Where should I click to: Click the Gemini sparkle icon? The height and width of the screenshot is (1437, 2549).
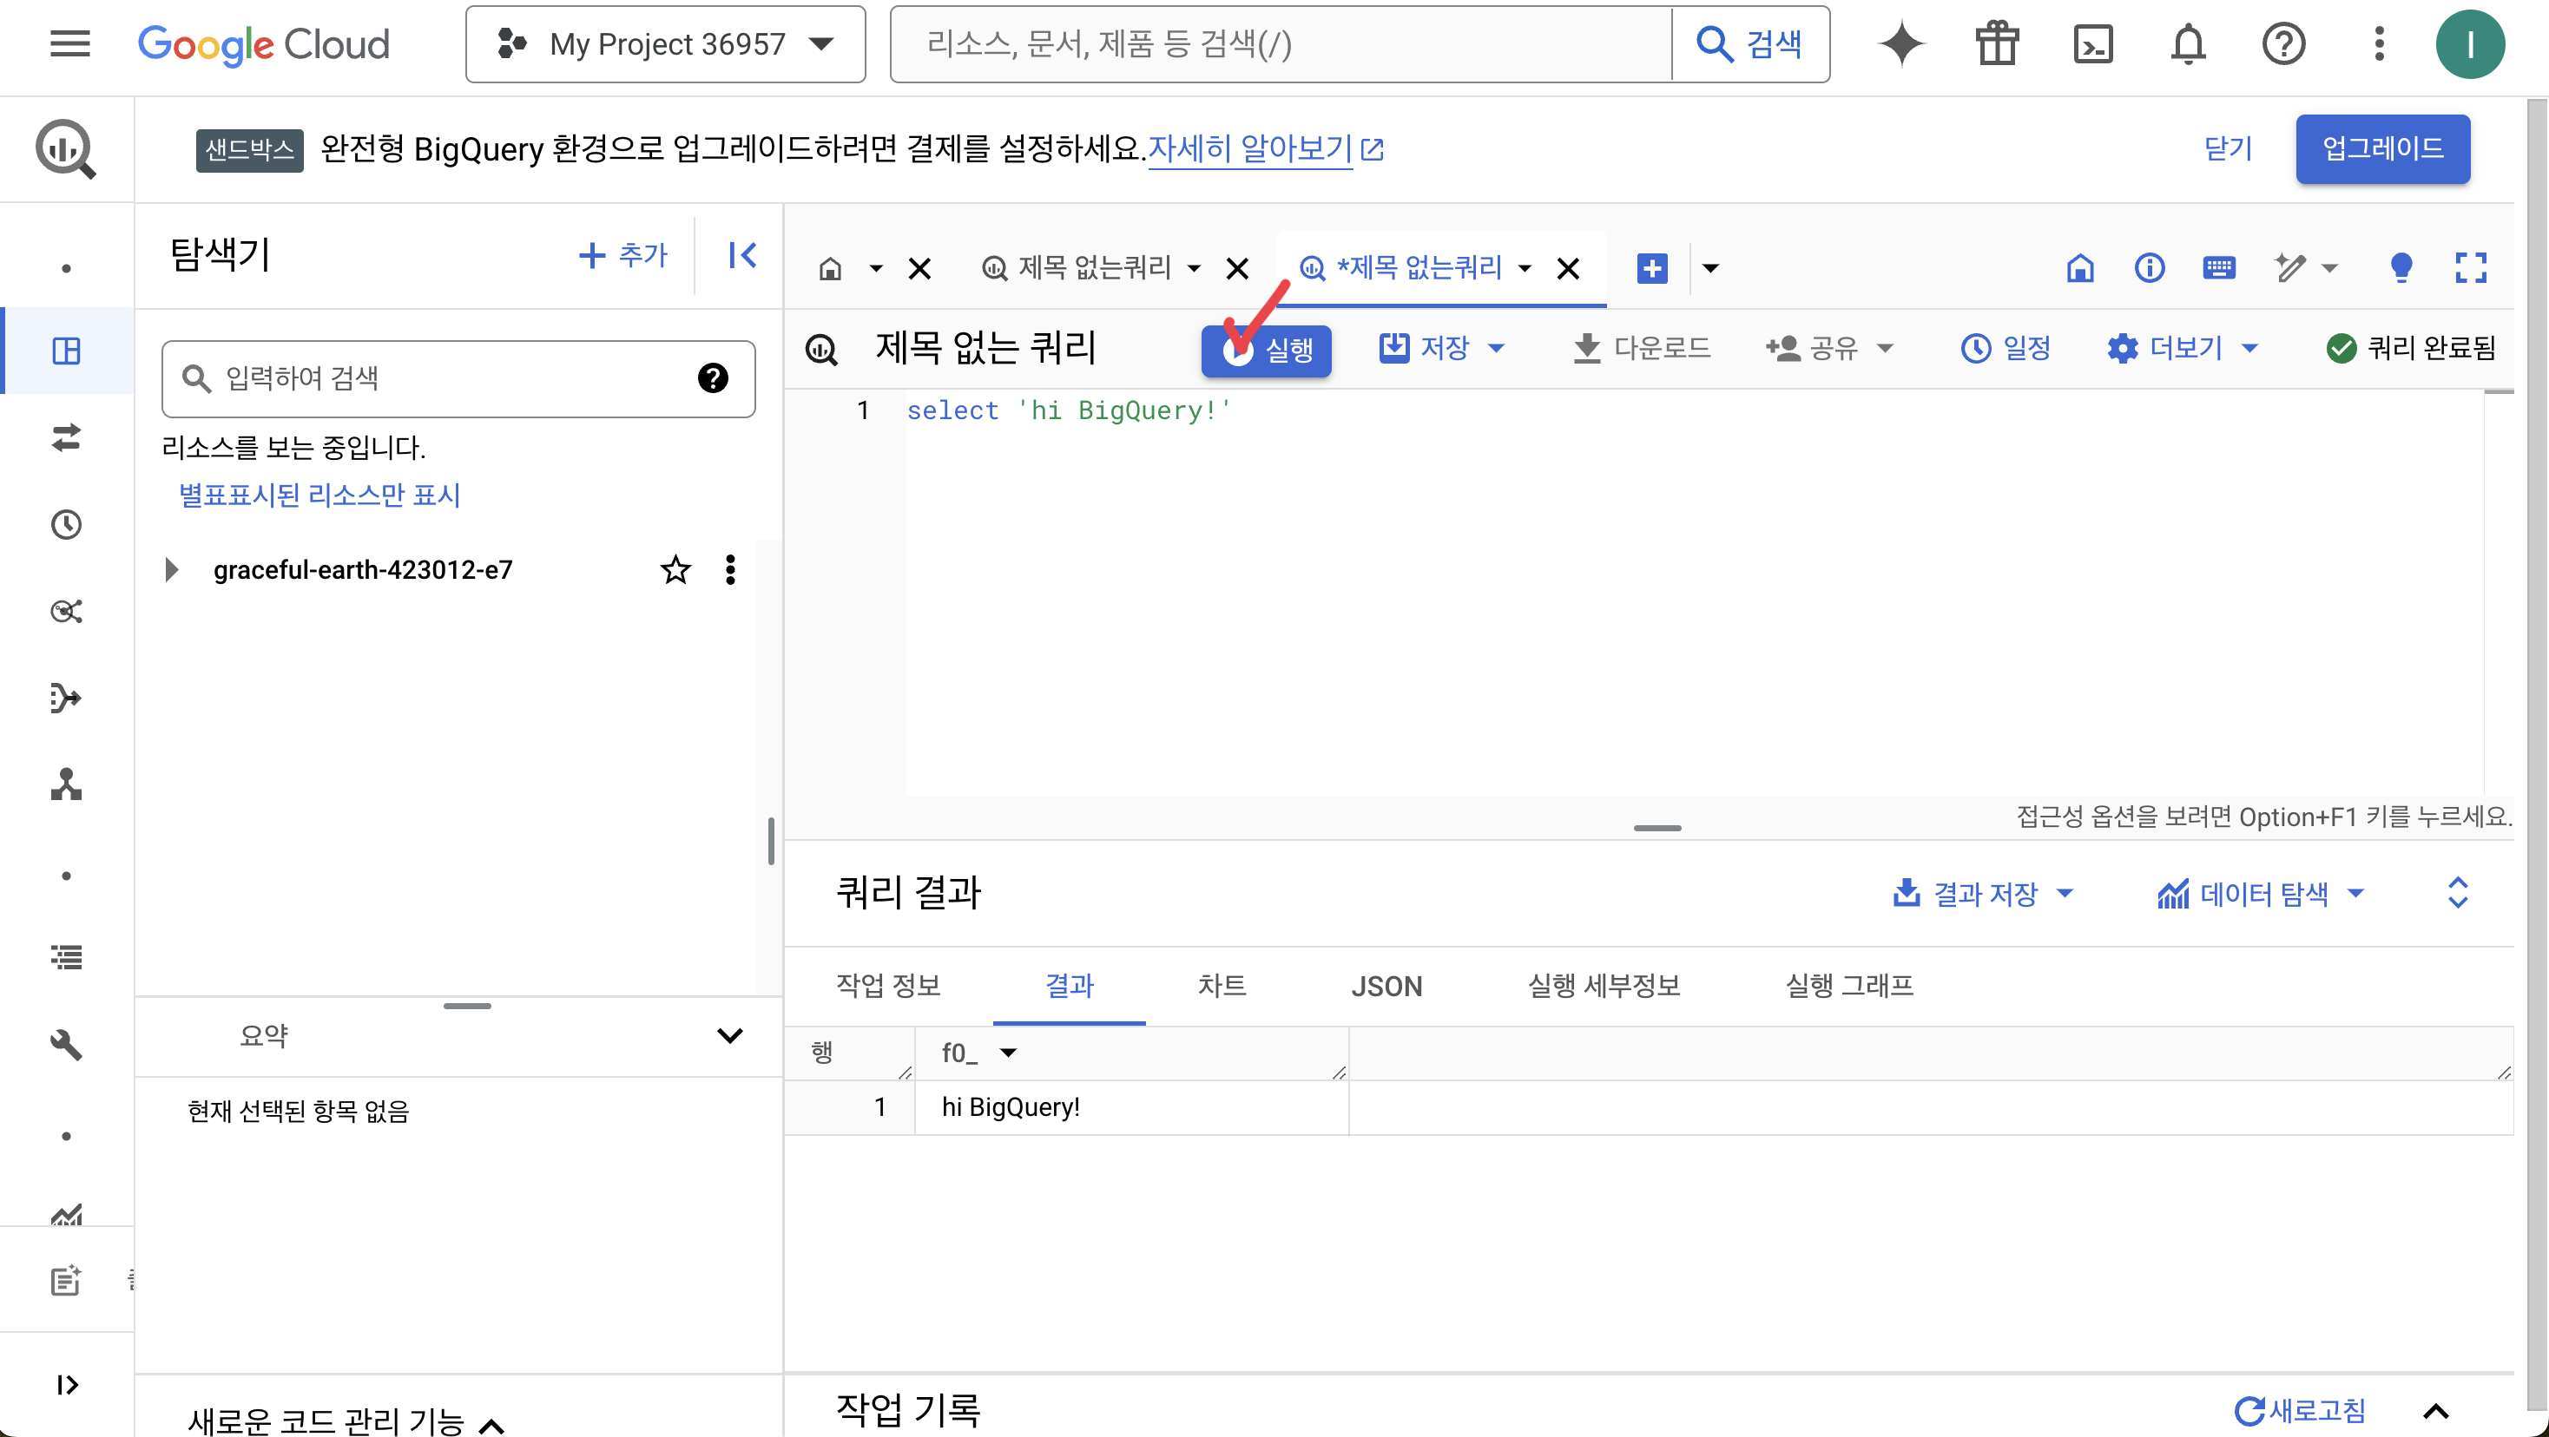click(1900, 44)
